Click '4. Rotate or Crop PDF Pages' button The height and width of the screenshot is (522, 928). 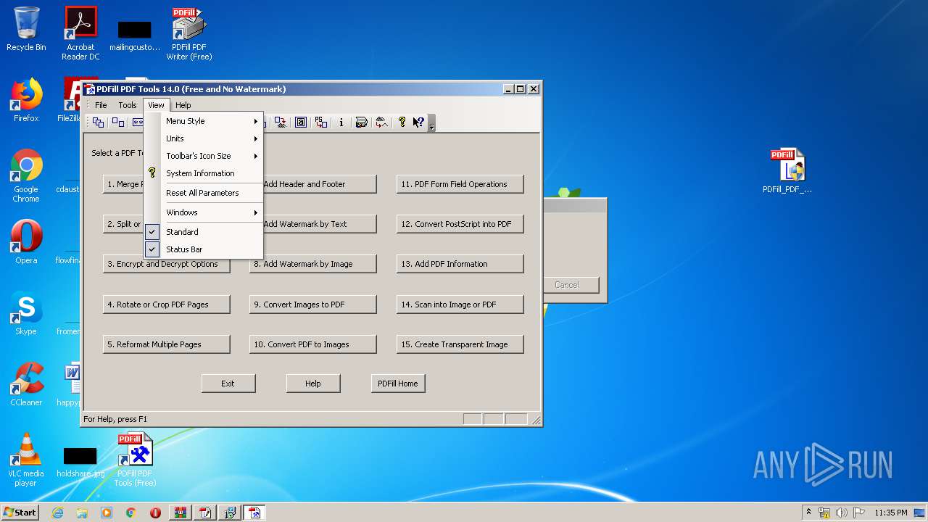(x=167, y=304)
